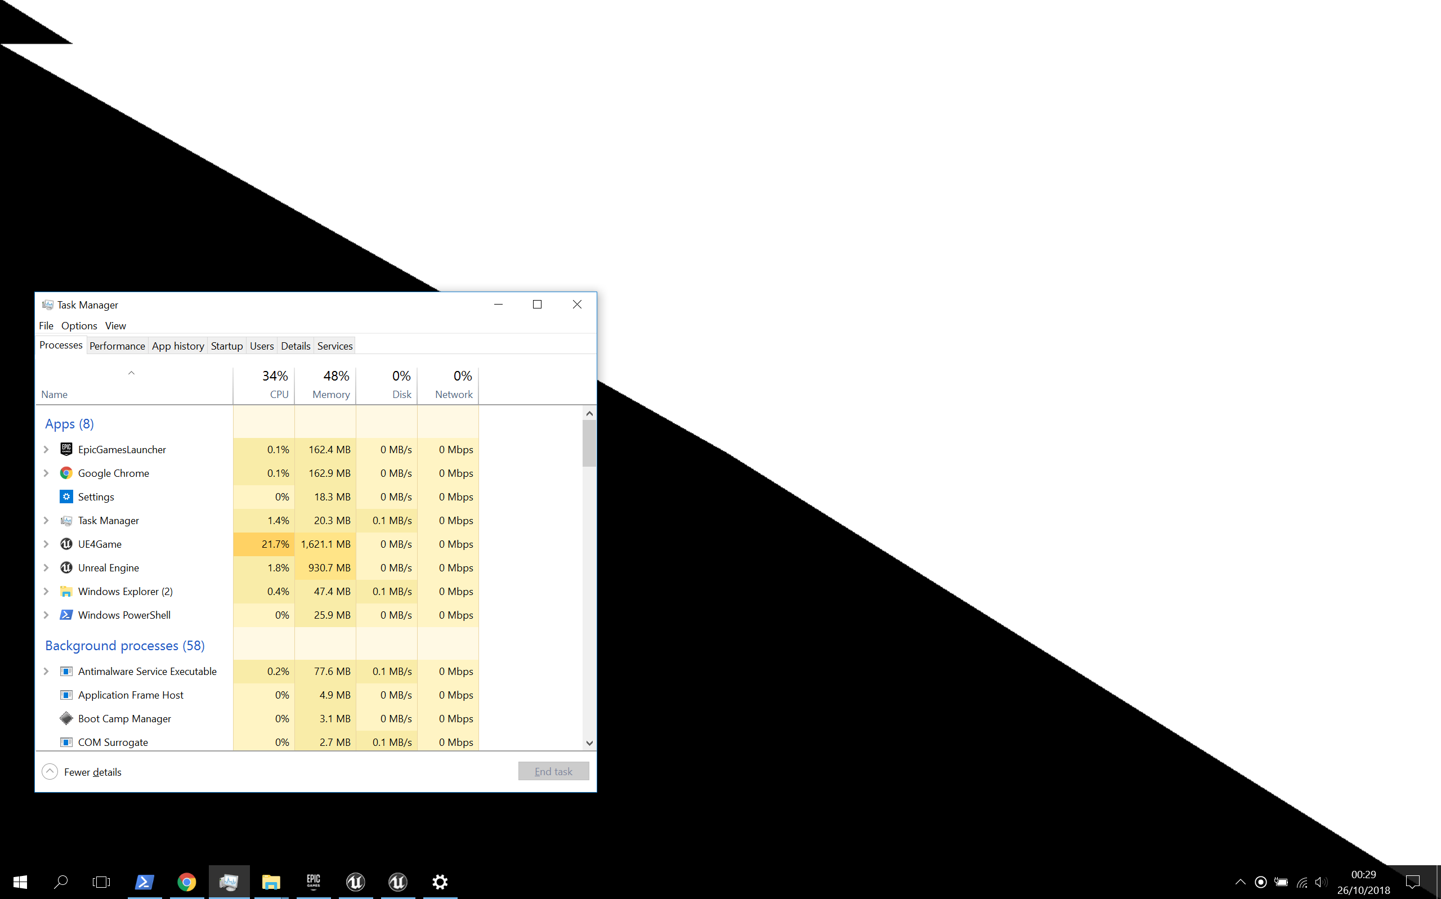
Task: Expand the UE4Game process group
Action: pos(46,544)
